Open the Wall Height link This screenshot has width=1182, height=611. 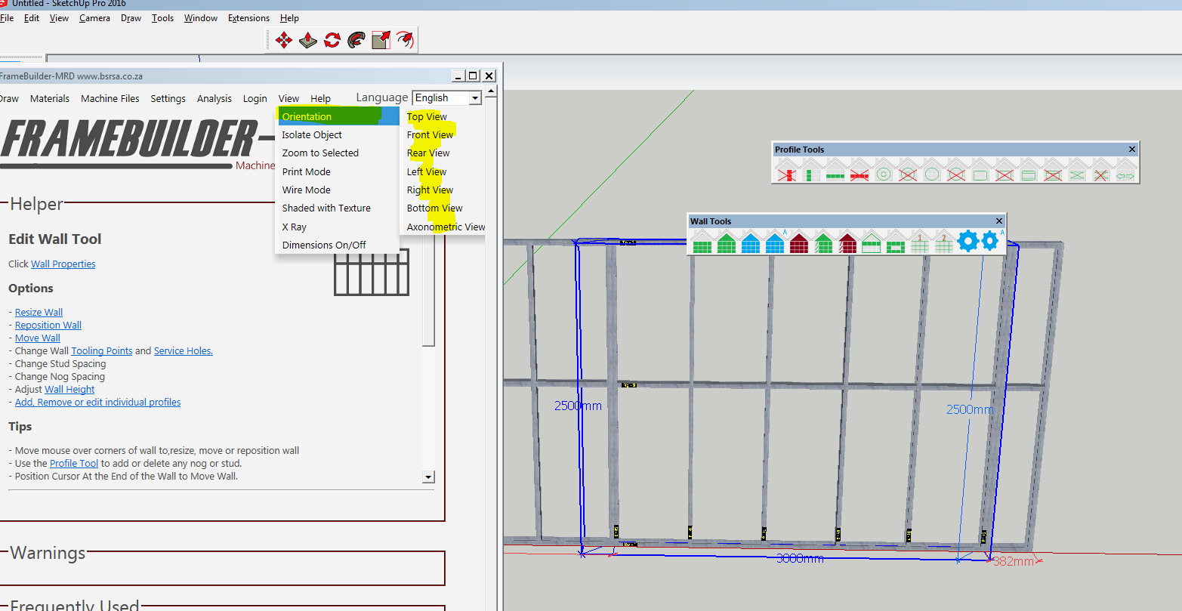click(x=69, y=389)
